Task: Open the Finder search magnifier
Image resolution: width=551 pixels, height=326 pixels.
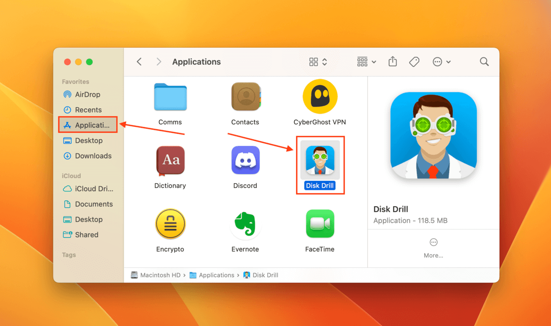Action: [x=484, y=62]
